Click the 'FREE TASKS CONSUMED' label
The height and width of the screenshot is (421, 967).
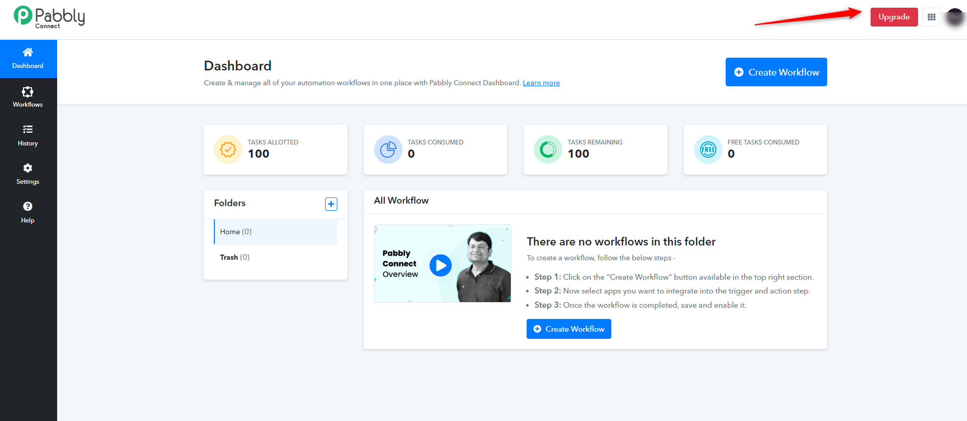pos(763,142)
